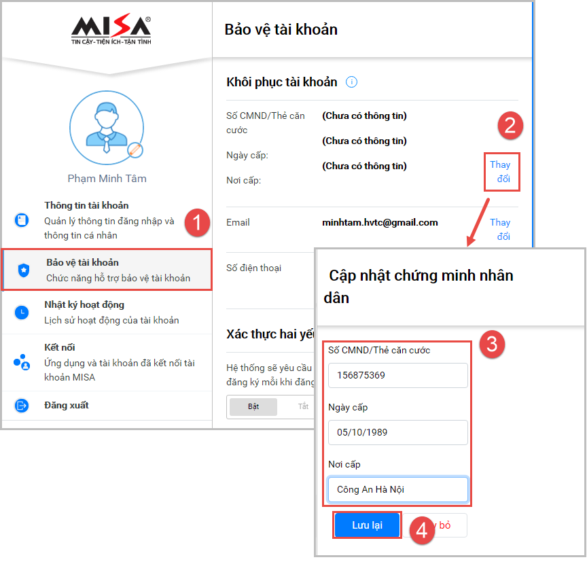Click Thay đổi for the CMND information
Screen dimensions: 587x564
(501, 172)
